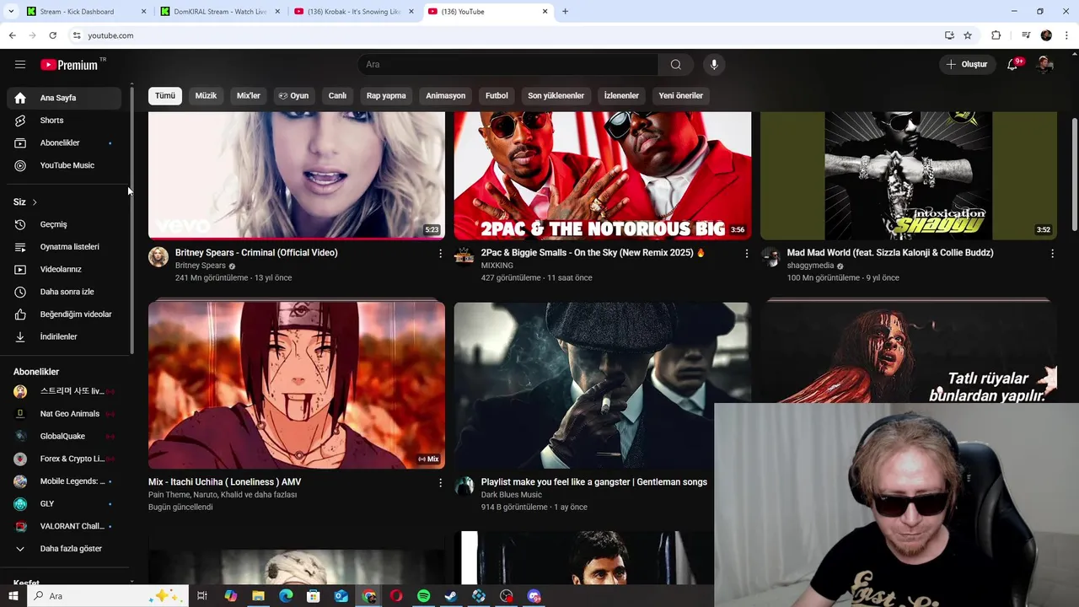The width and height of the screenshot is (1079, 607).
Task: Switch to DomKIRAL Stream browser tab
Action: (219, 12)
